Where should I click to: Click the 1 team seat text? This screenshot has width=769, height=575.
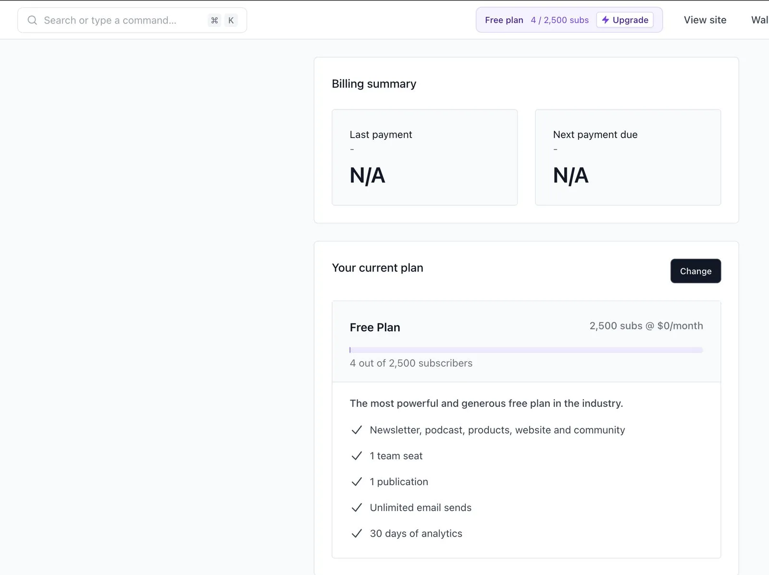point(396,456)
